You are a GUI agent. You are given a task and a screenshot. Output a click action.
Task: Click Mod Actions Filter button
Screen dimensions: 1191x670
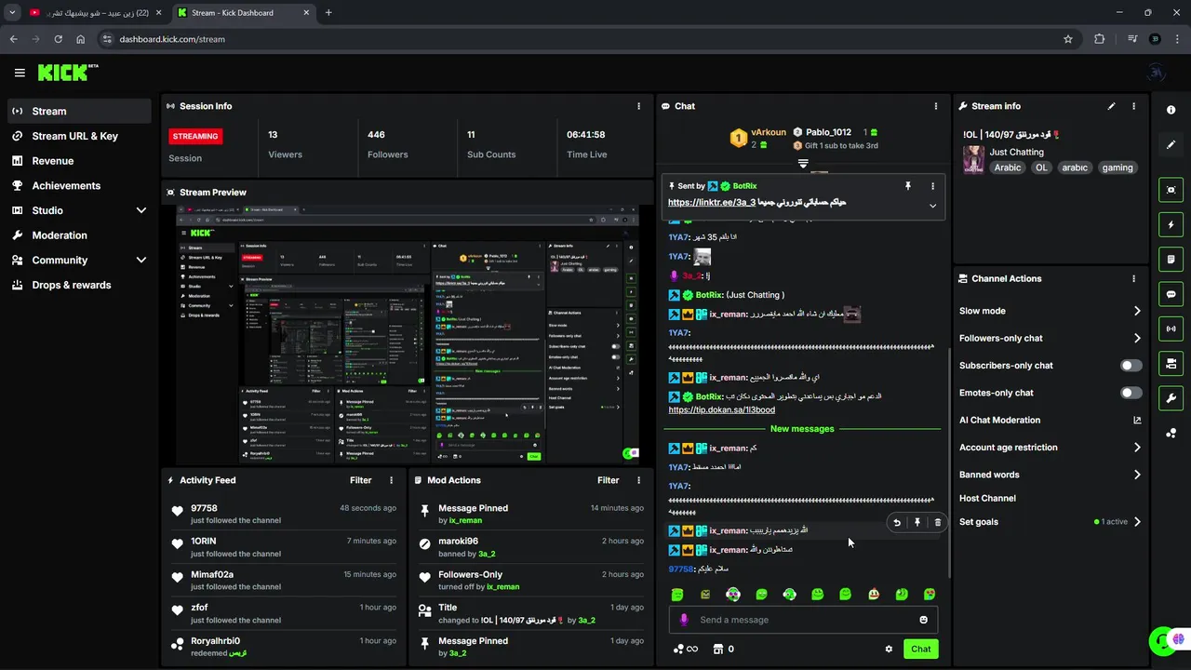pyautogui.click(x=609, y=480)
